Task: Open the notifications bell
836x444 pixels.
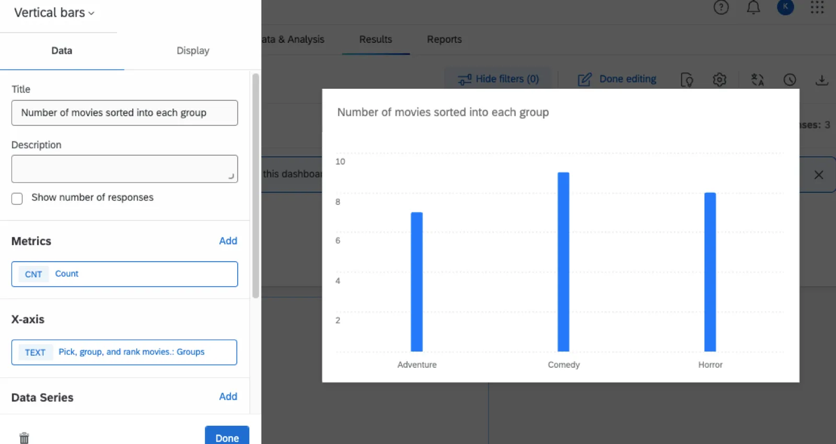Action: click(753, 7)
